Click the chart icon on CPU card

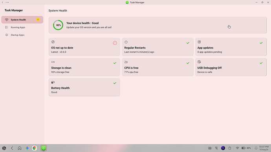[126, 62]
